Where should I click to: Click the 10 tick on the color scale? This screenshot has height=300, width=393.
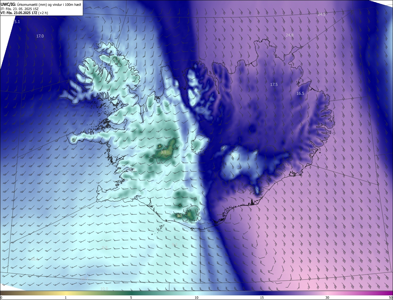(x=196, y=298)
